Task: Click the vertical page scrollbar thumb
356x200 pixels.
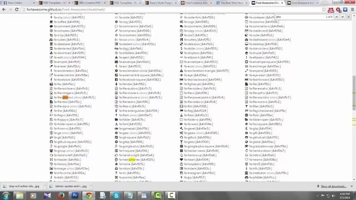Action: (354, 93)
